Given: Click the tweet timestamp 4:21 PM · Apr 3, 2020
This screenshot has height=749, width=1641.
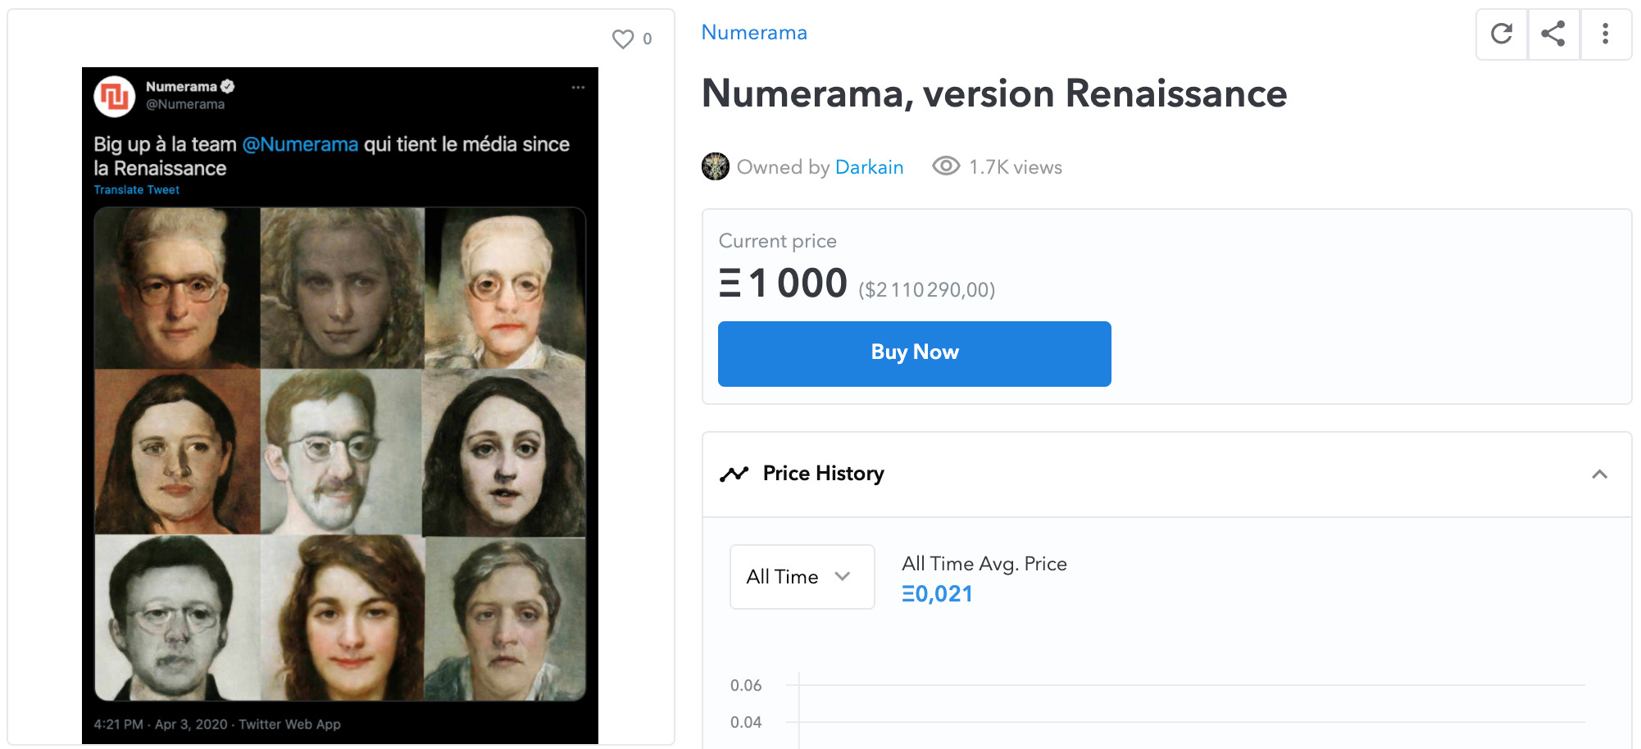Looking at the screenshot, I should click(161, 724).
